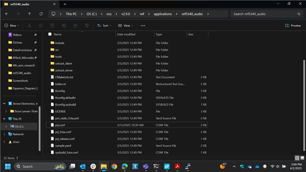Click the Share toolbar icon
Screen dimensions: 306x172
point(76,25)
